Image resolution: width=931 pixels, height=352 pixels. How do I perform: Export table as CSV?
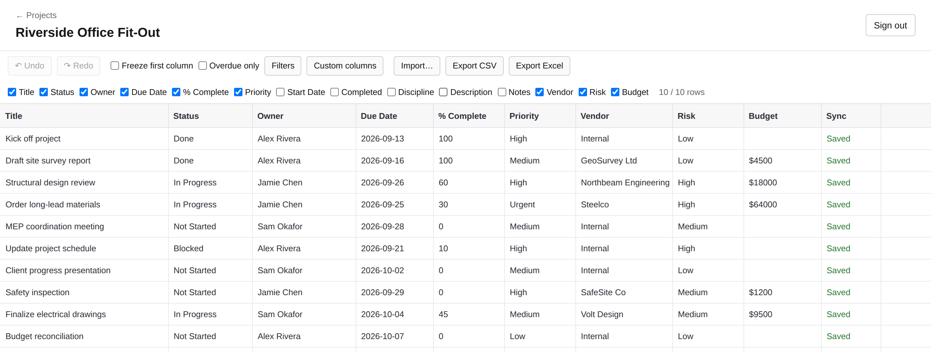click(474, 66)
